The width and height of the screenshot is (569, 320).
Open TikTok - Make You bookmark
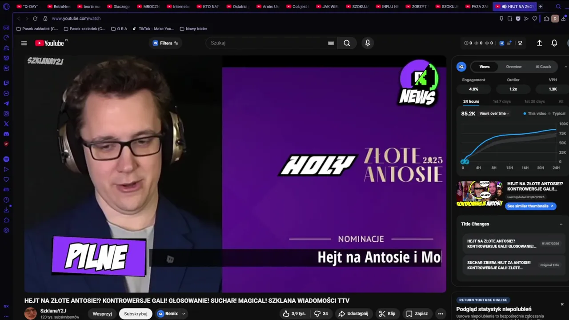(153, 29)
